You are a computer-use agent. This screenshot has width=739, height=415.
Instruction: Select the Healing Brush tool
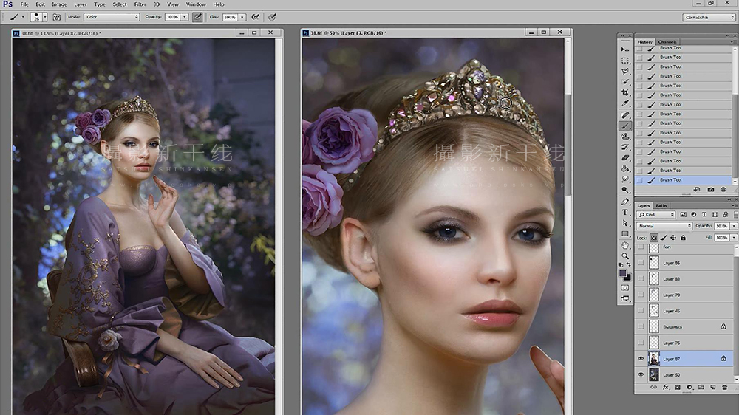(x=625, y=115)
